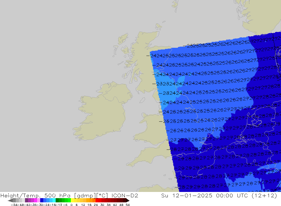This screenshot has height=206, width=281.
Task: Click the dark blue legend swatch
Action: [42, 200]
